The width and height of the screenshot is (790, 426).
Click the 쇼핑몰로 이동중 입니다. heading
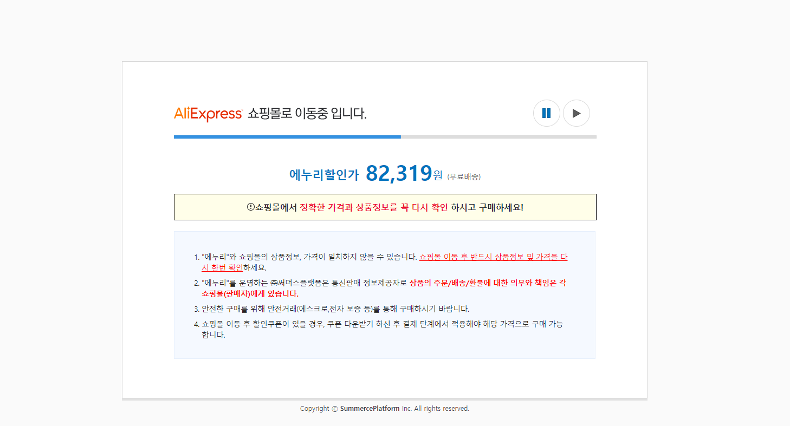pos(307,114)
